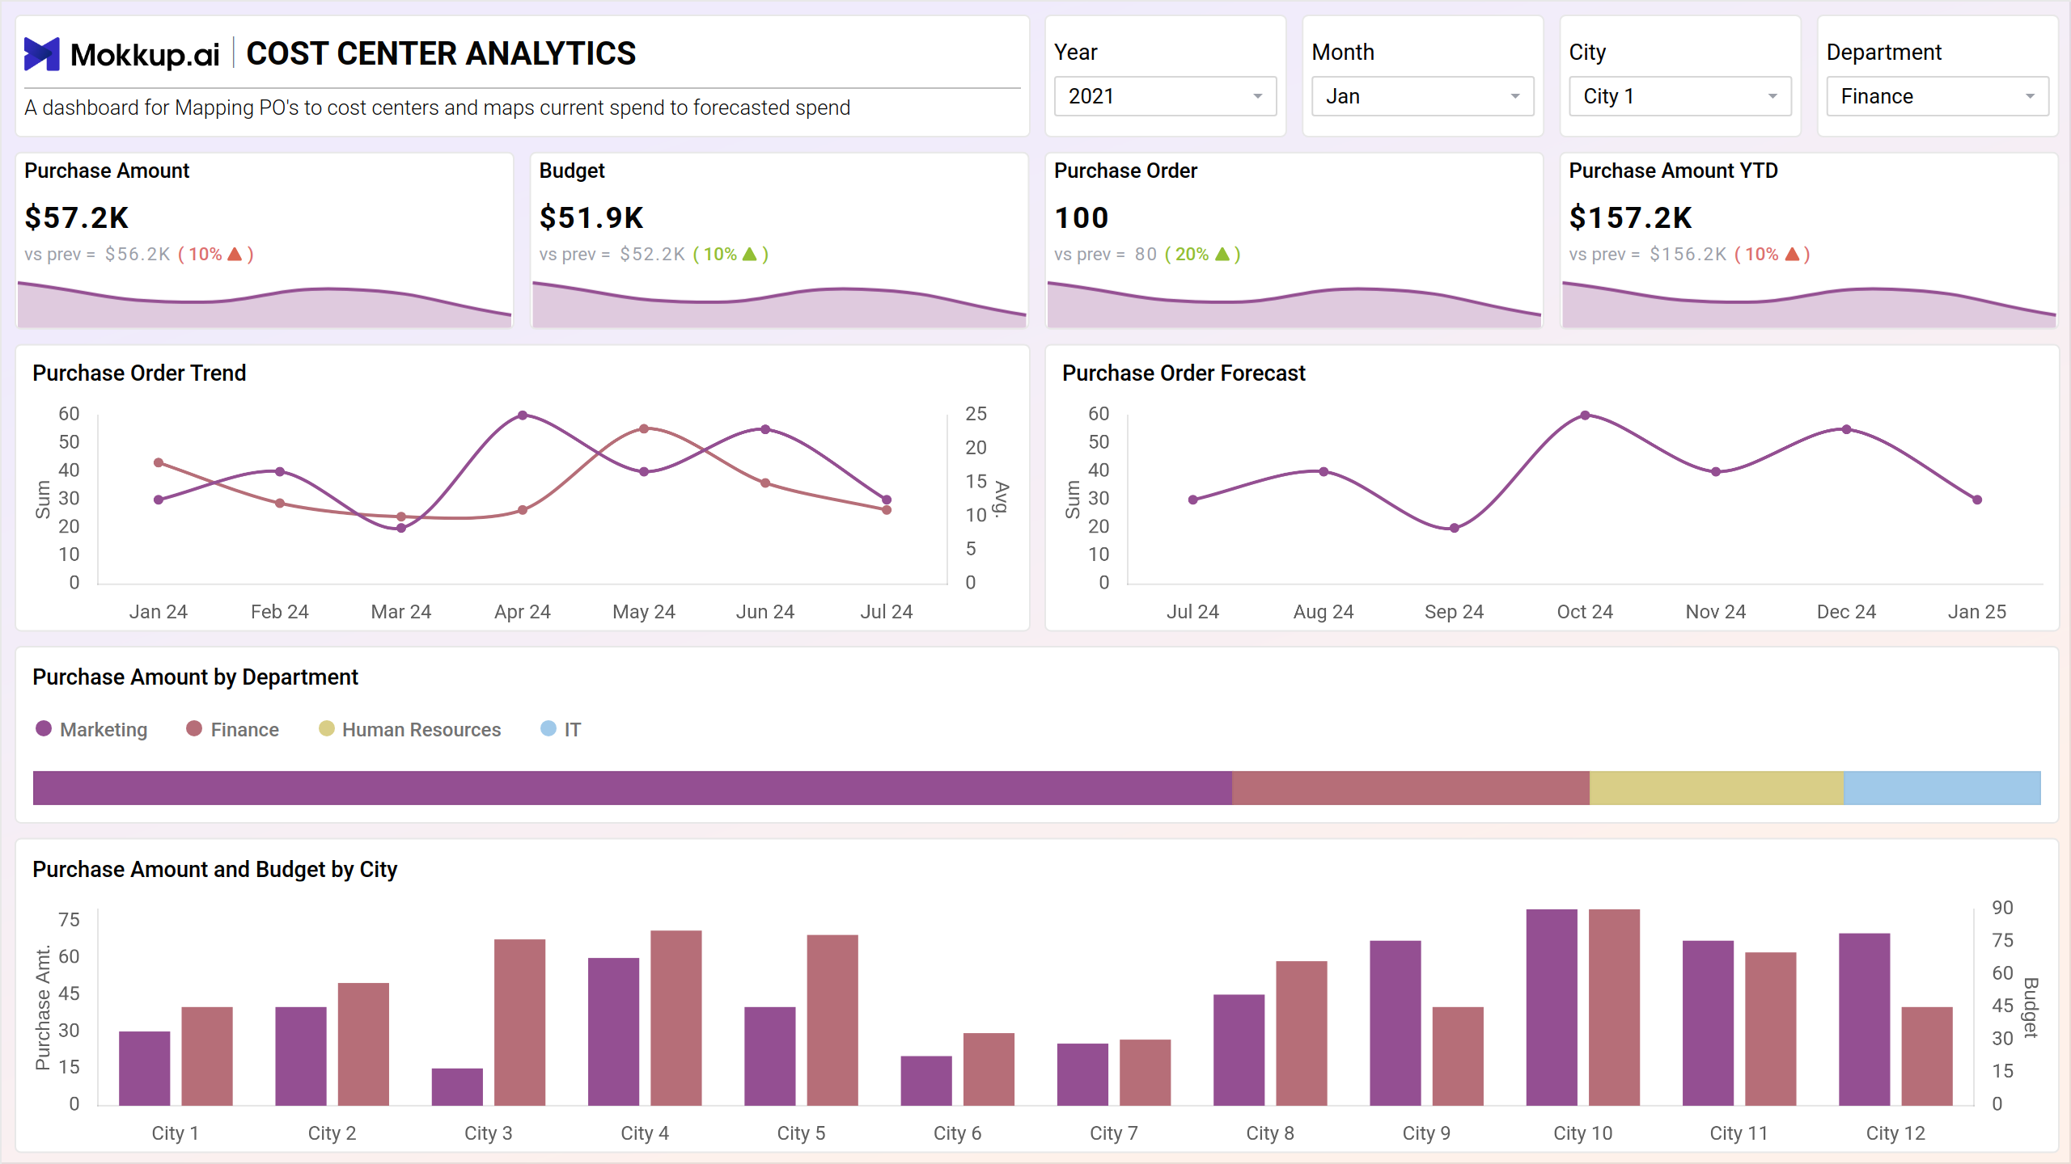
Task: Click the Sep 24 low point on forecast chart
Action: pyautogui.click(x=1455, y=528)
